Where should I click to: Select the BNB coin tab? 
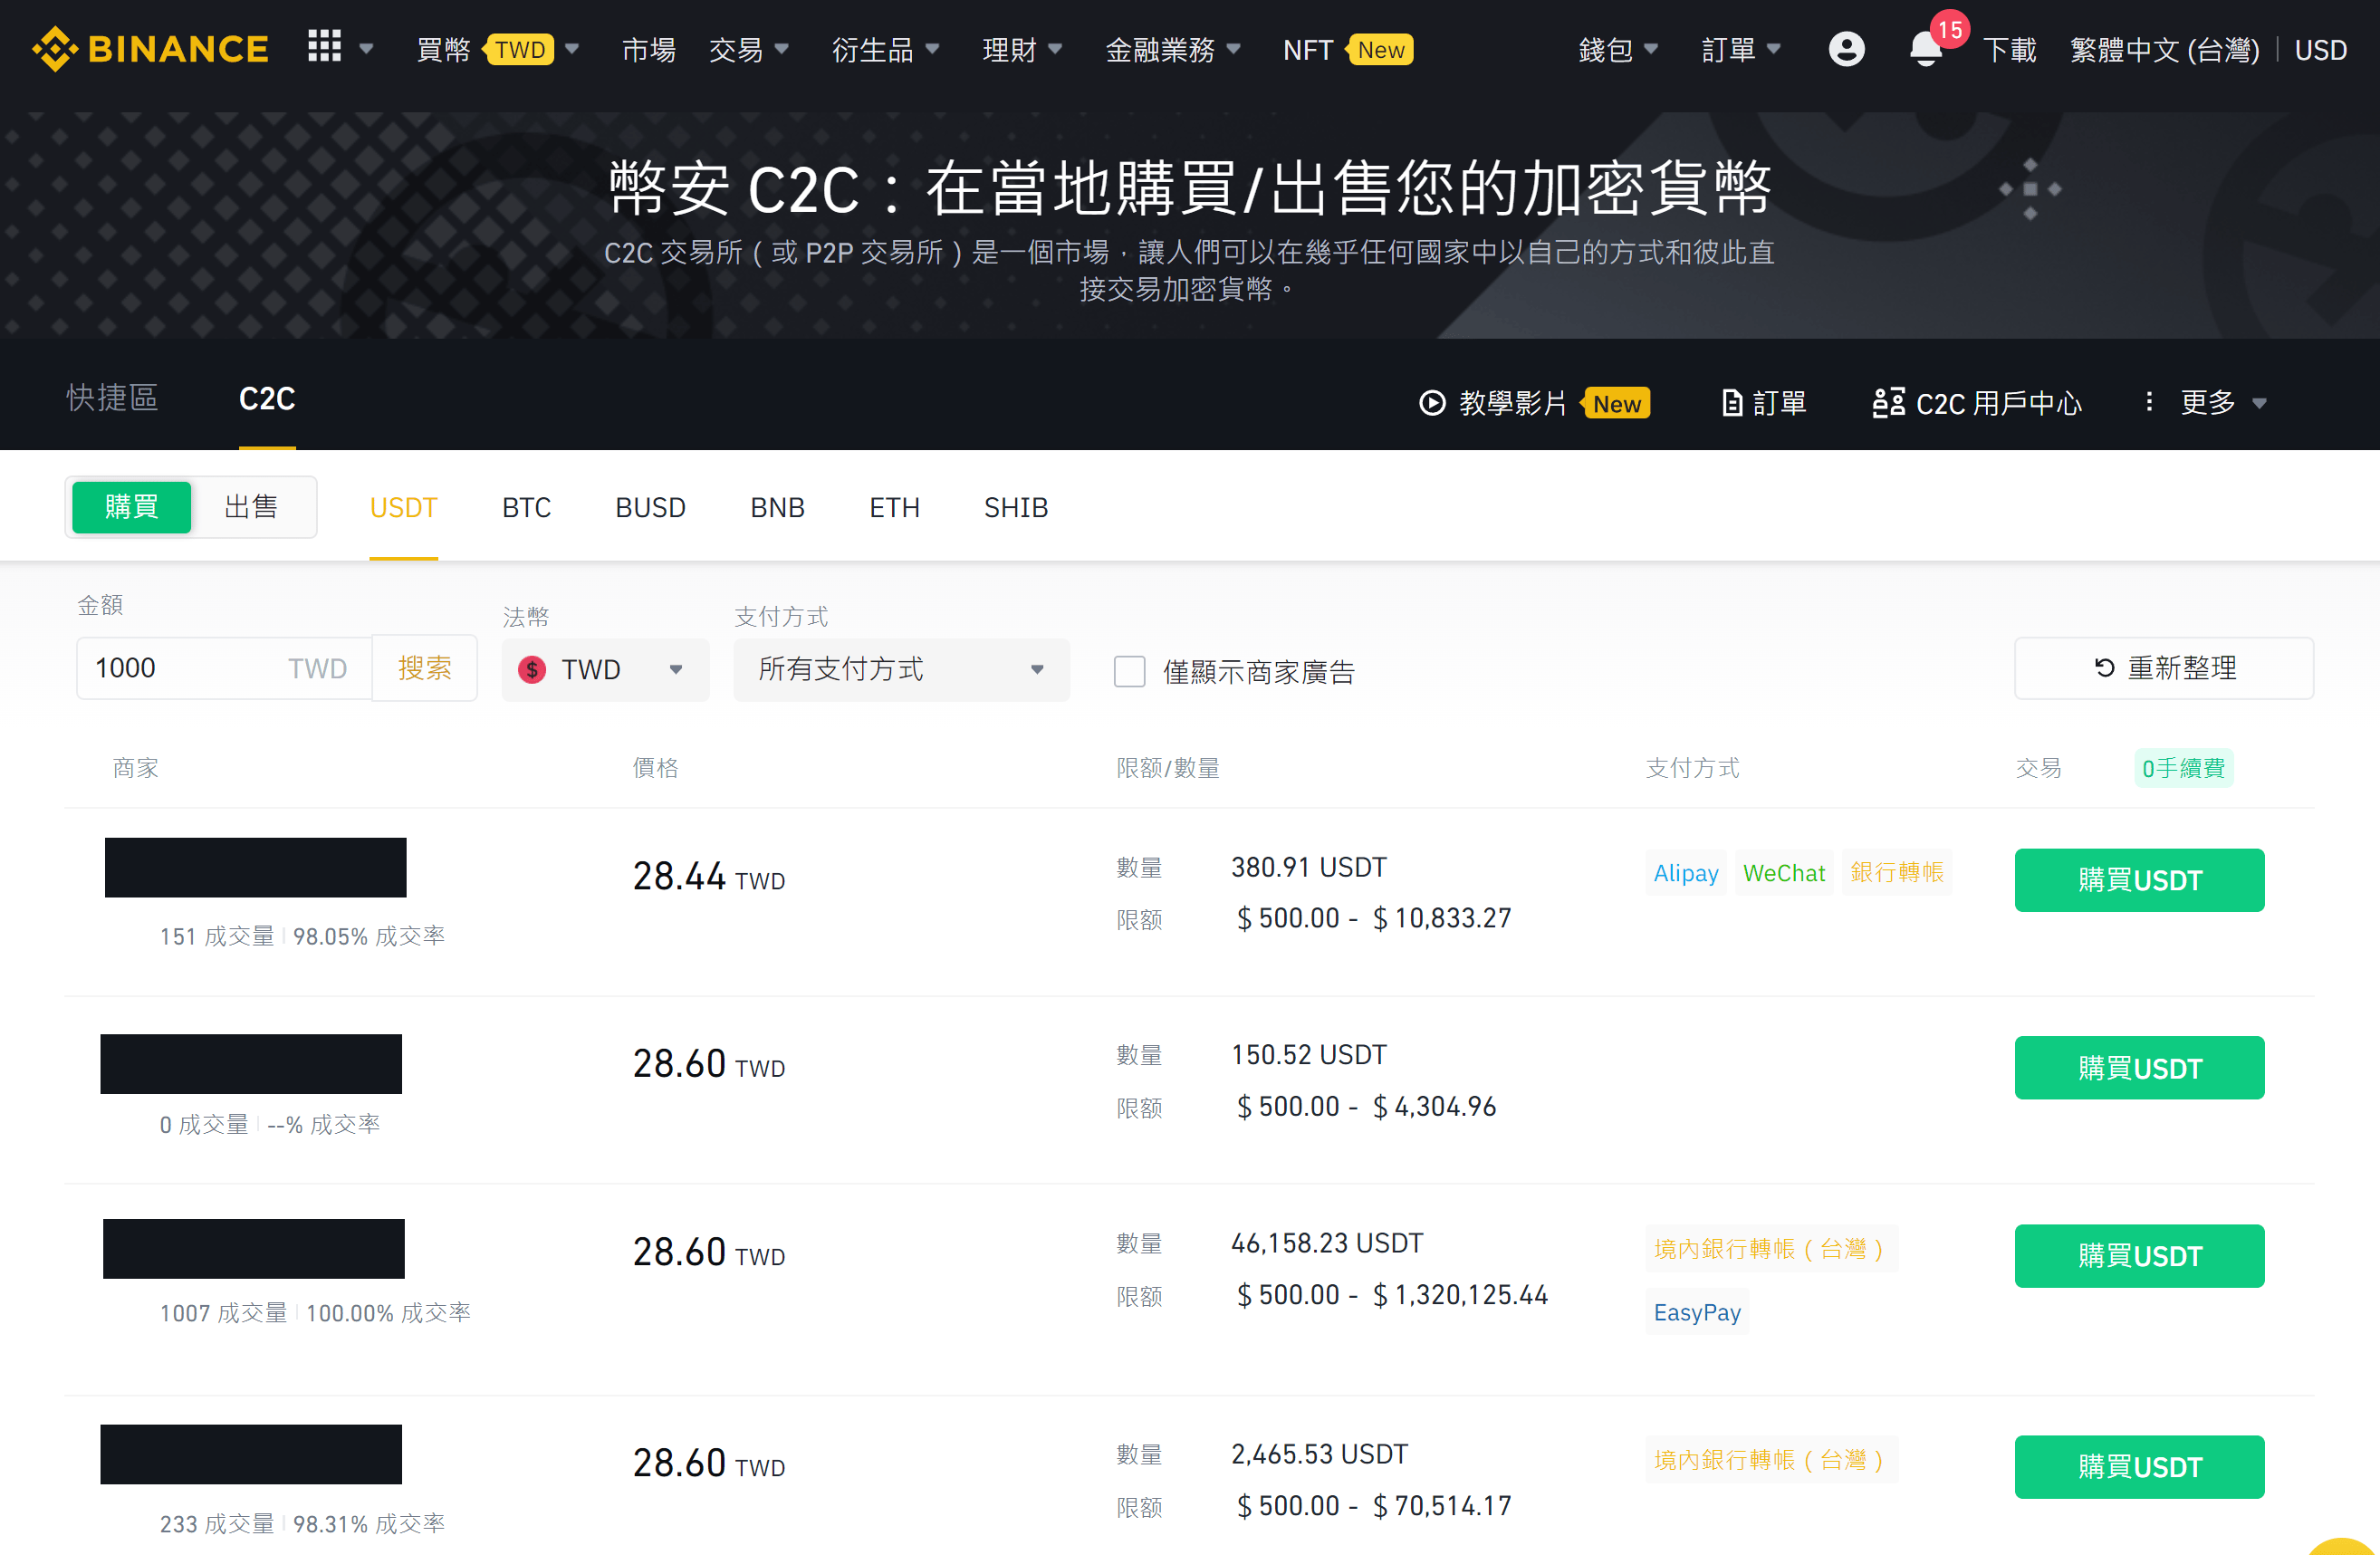pos(777,508)
